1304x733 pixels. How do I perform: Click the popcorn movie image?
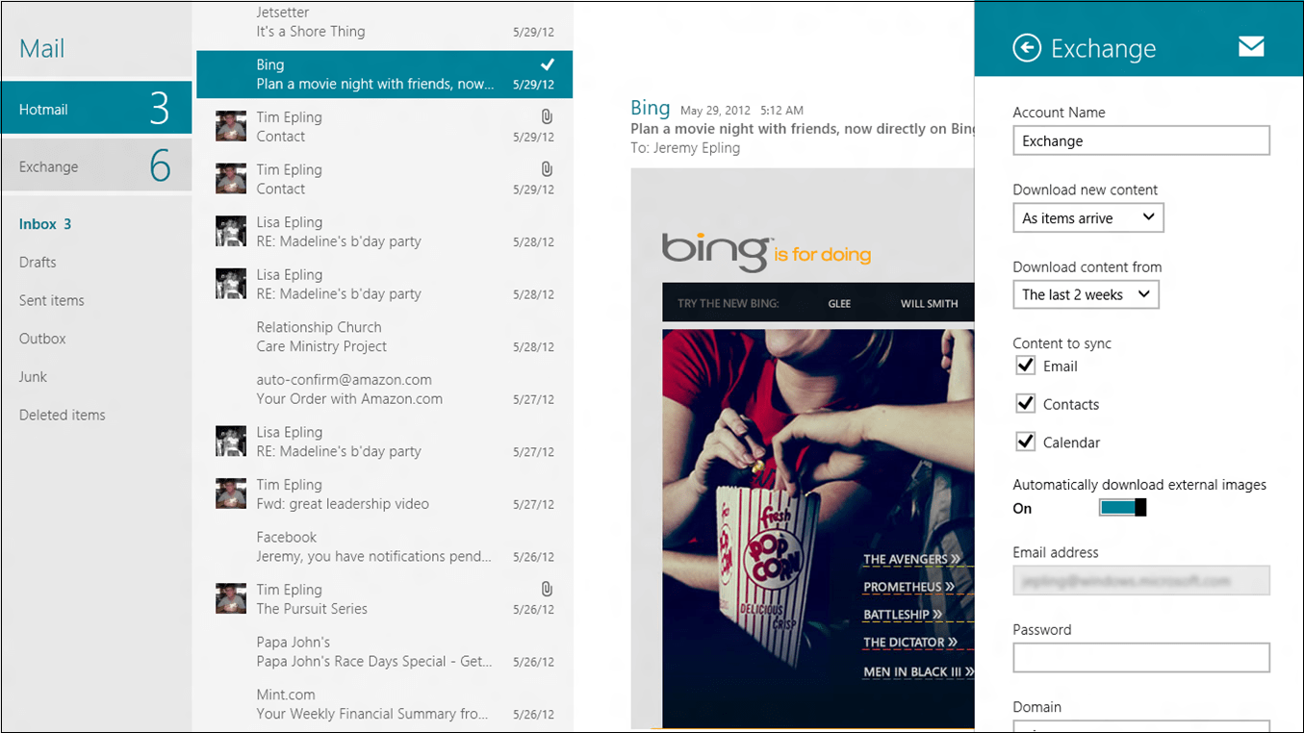818,529
